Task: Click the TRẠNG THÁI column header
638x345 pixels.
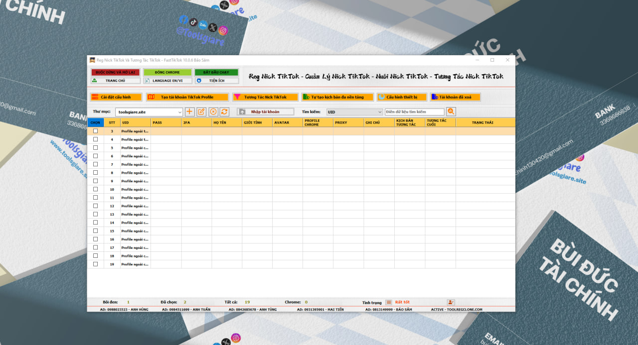Action: [485, 122]
